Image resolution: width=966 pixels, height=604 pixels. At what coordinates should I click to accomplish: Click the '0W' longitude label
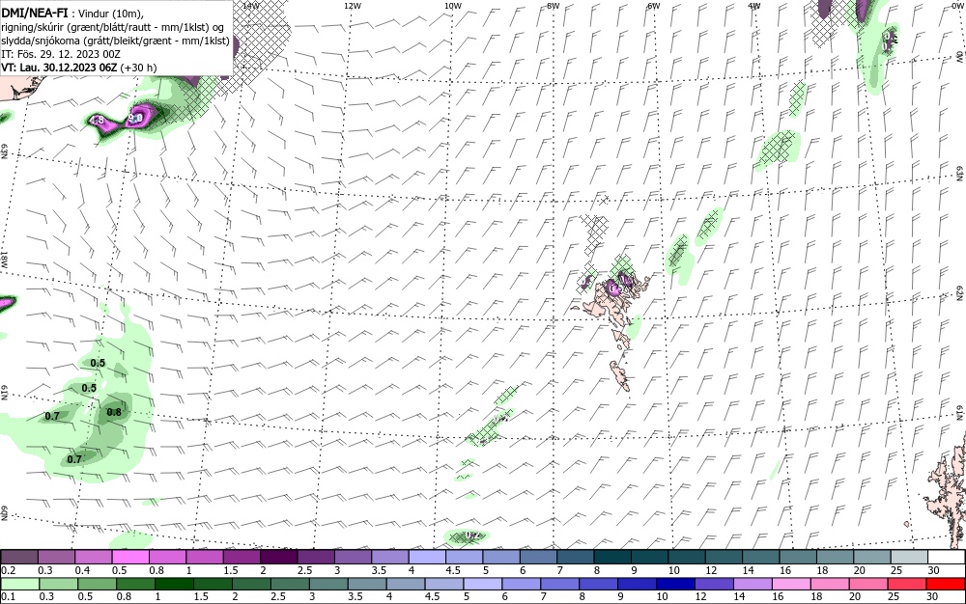point(956,6)
